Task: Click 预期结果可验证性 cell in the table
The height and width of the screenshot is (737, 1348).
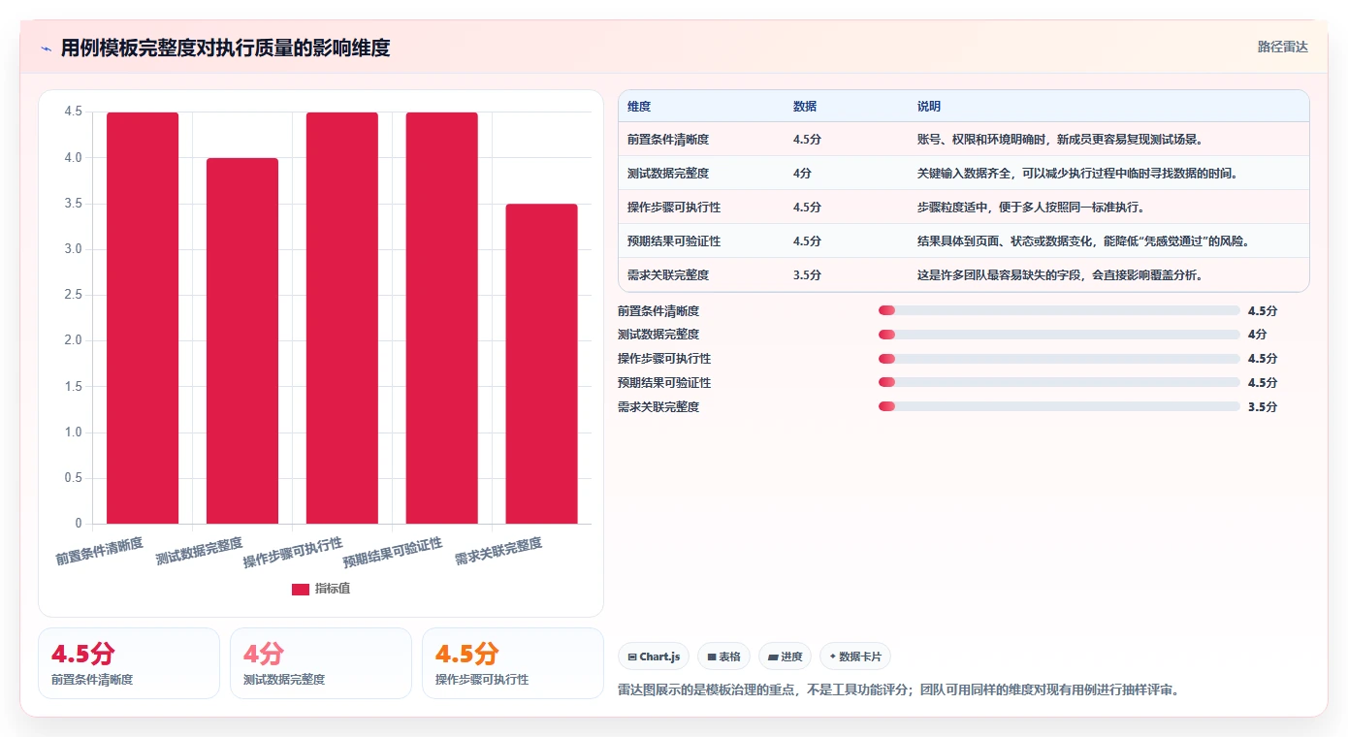Action: coord(674,240)
